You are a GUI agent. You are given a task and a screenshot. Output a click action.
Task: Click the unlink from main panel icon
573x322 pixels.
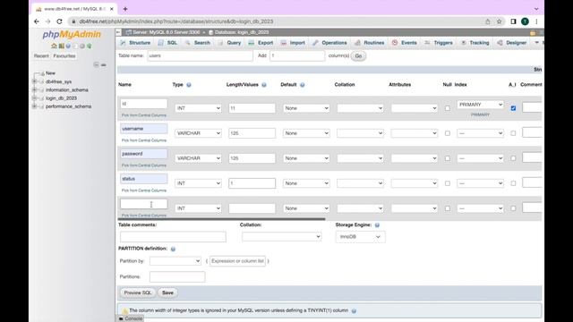(104, 64)
